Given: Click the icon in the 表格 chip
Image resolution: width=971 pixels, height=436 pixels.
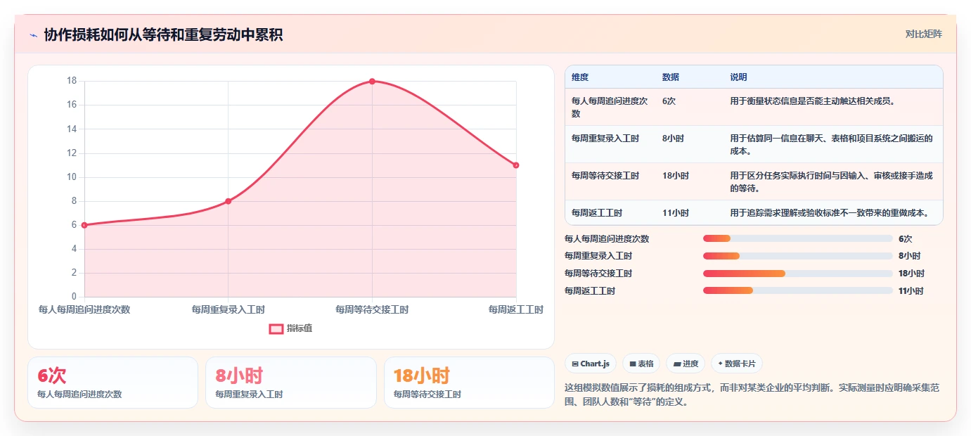Looking at the screenshot, I should (x=633, y=364).
